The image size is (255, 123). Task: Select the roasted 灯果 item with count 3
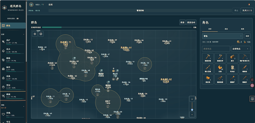tap(208, 79)
